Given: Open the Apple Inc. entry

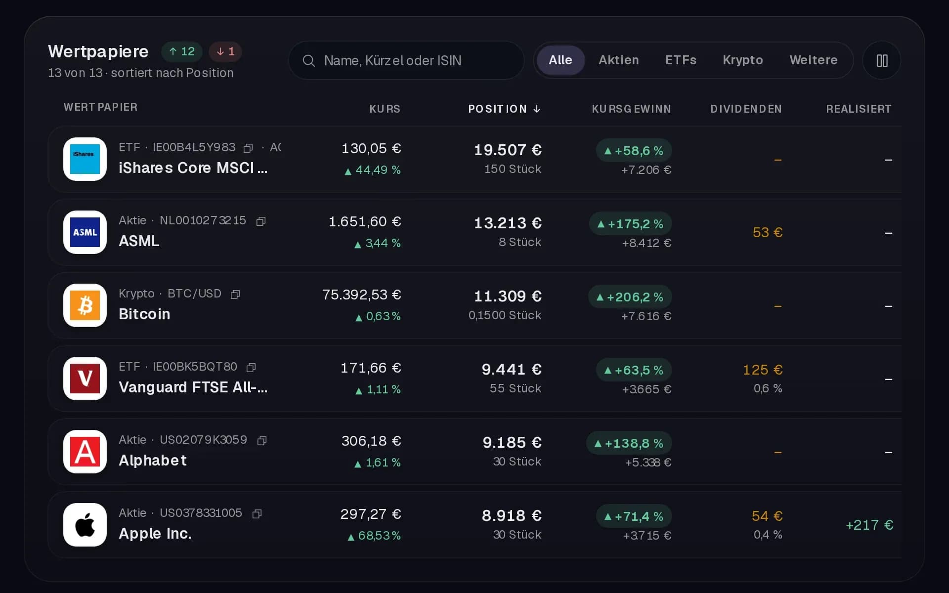Looking at the screenshot, I should tap(155, 533).
